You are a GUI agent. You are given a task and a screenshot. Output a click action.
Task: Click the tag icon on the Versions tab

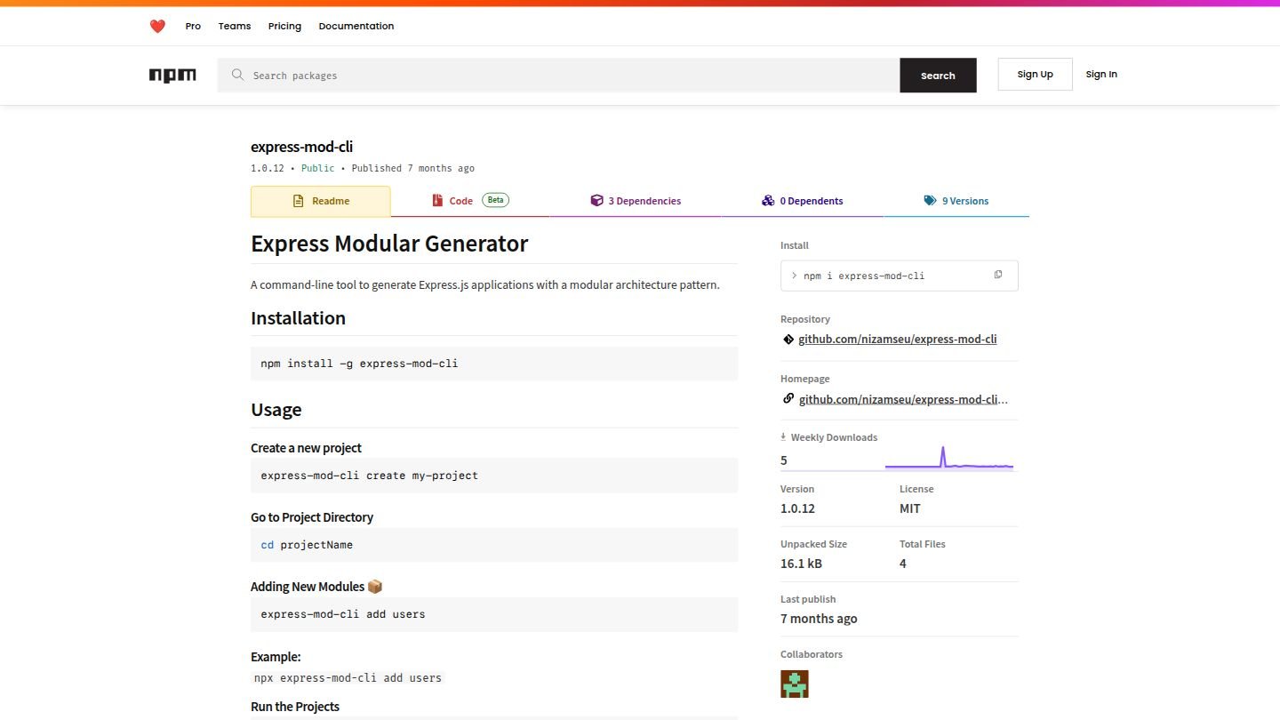click(932, 200)
